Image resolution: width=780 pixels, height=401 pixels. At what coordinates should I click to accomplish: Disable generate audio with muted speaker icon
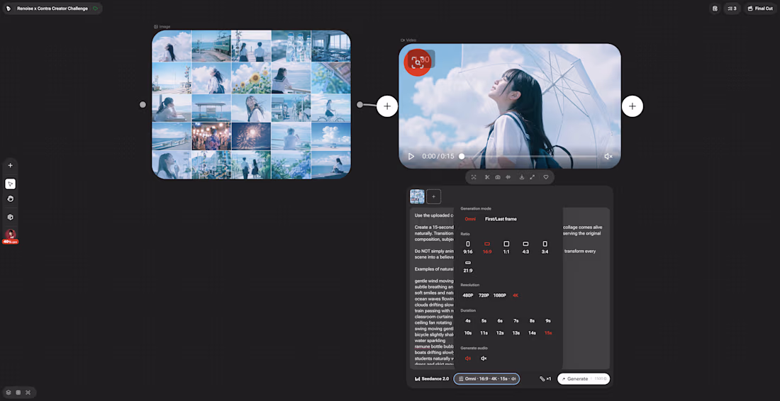point(484,358)
